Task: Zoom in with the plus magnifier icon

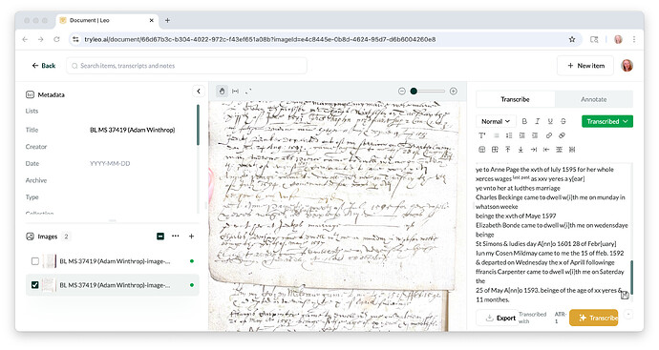Action: point(454,91)
